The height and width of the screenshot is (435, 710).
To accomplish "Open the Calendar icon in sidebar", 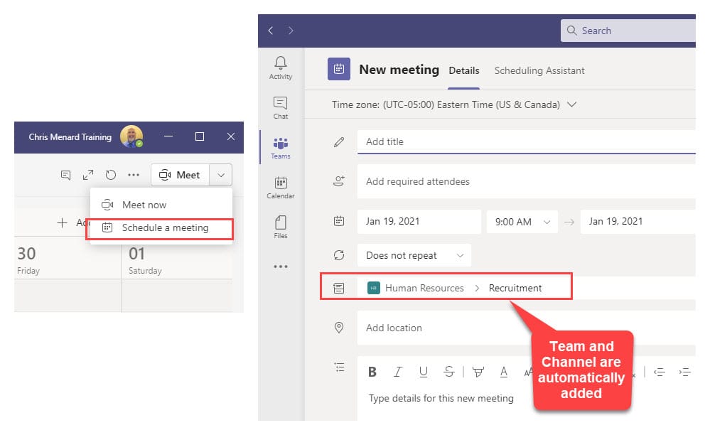I will pyautogui.click(x=281, y=187).
